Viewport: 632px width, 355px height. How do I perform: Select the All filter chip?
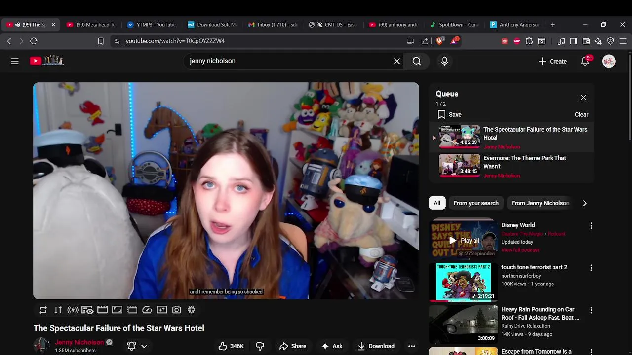tap(437, 203)
